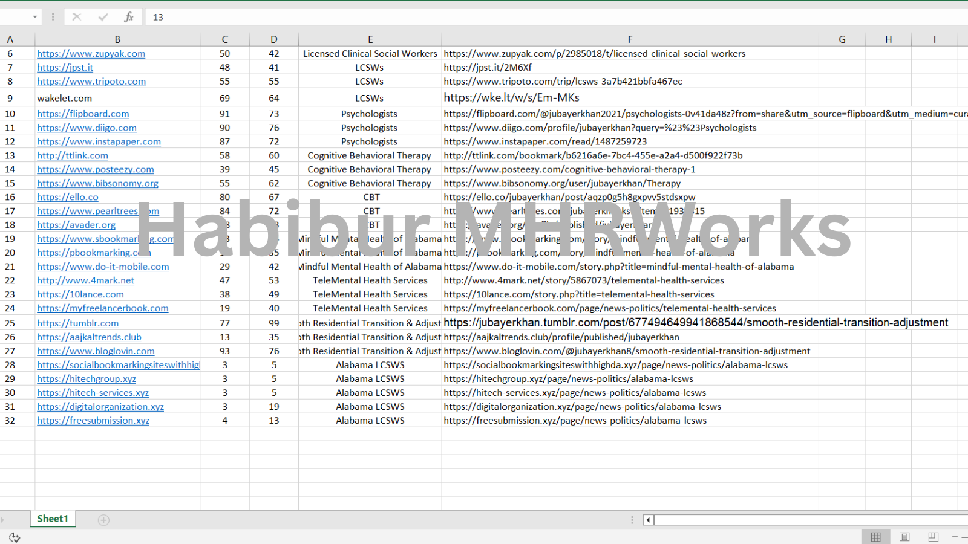Image resolution: width=968 pixels, height=544 pixels.
Task: Click the Enter checkmark icon in formula bar
Action: click(x=103, y=17)
